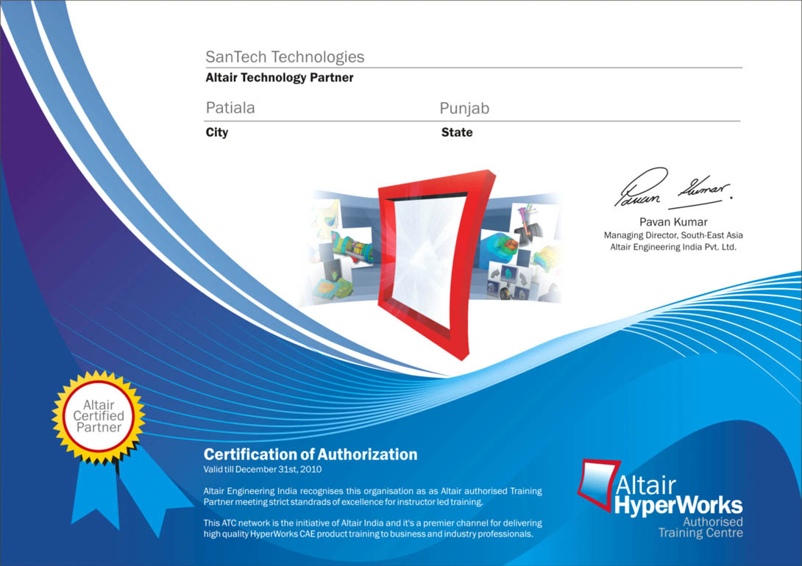
Task: Click 'Altair Engineering India Pvt. Ltd.' text
Action: [673, 247]
